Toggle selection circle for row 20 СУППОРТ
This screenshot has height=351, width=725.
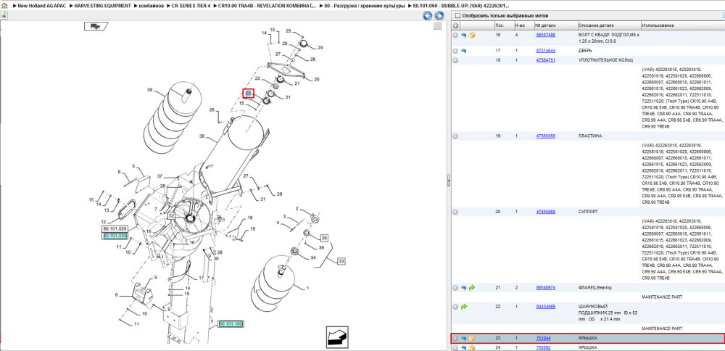455,212
